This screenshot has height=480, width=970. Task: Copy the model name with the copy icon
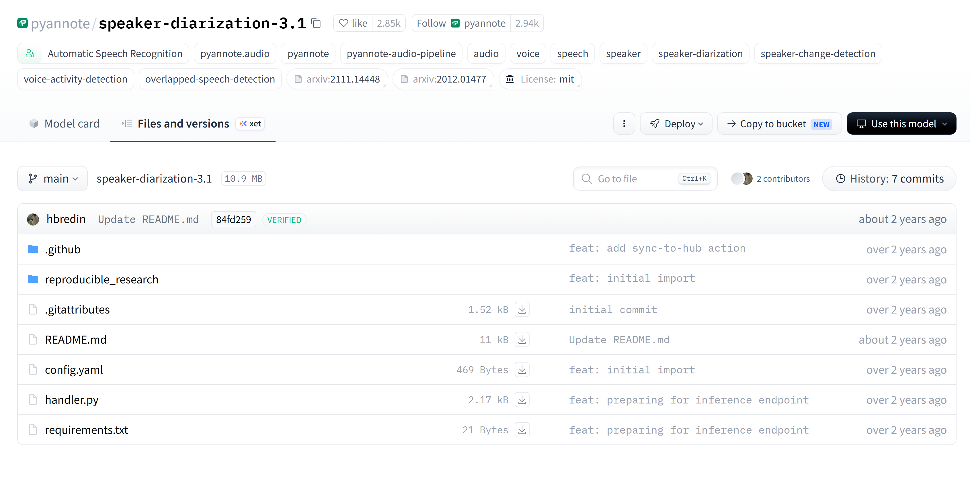pyautogui.click(x=316, y=23)
